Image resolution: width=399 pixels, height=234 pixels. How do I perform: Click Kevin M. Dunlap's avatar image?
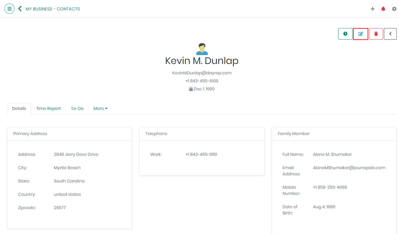point(202,49)
